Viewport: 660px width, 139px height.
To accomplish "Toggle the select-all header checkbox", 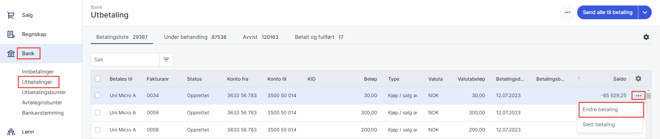I will pyautogui.click(x=98, y=79).
